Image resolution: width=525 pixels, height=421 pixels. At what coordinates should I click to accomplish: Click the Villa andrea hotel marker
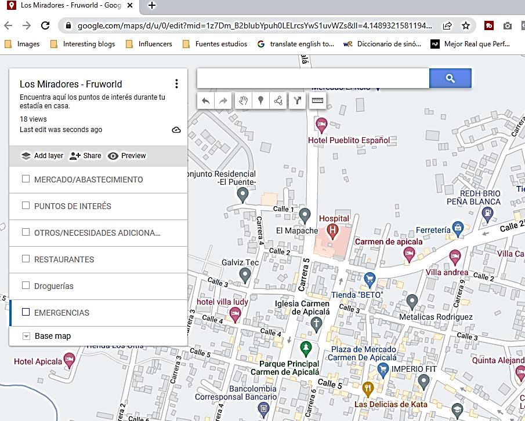455,257
